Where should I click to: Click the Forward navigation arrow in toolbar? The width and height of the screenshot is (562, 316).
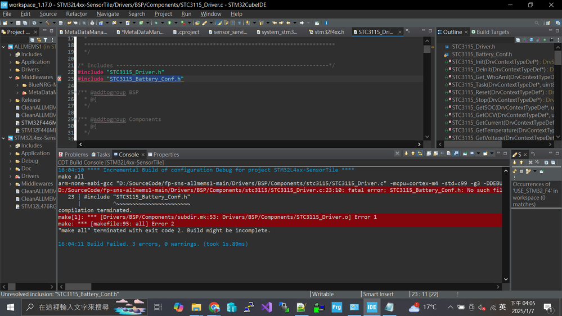pyautogui.click(x=302, y=23)
